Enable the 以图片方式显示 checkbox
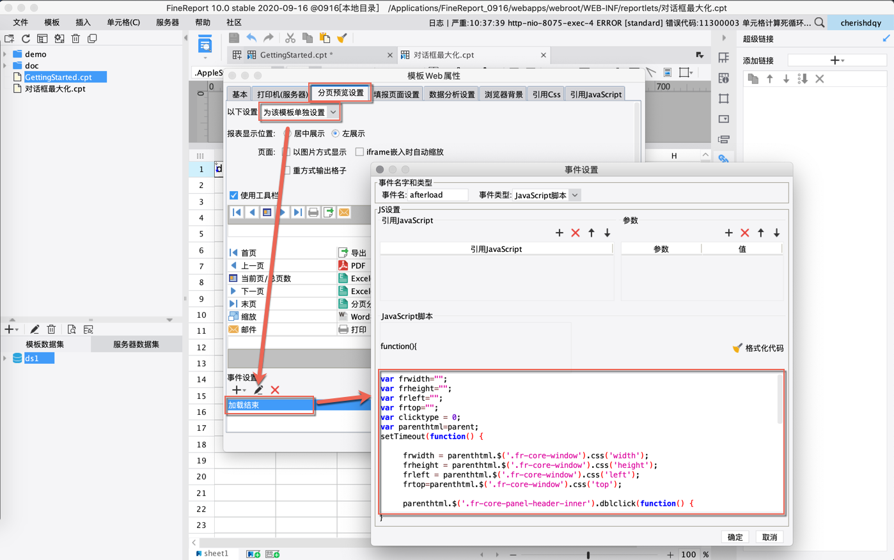 coord(286,152)
